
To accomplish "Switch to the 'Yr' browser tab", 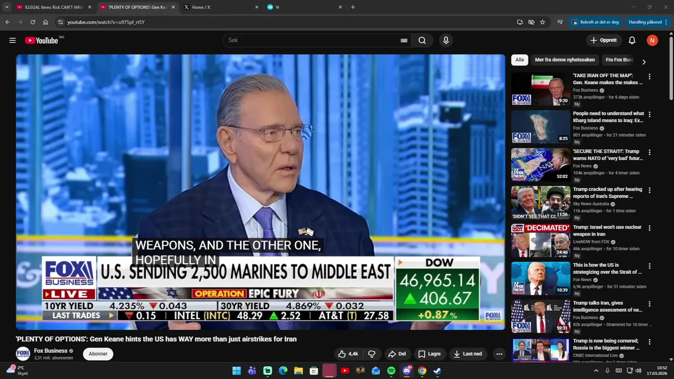I will pyautogui.click(x=305, y=7).
